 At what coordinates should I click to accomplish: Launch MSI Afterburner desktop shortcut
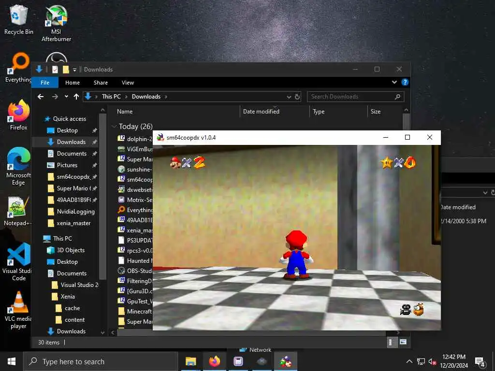tap(56, 24)
